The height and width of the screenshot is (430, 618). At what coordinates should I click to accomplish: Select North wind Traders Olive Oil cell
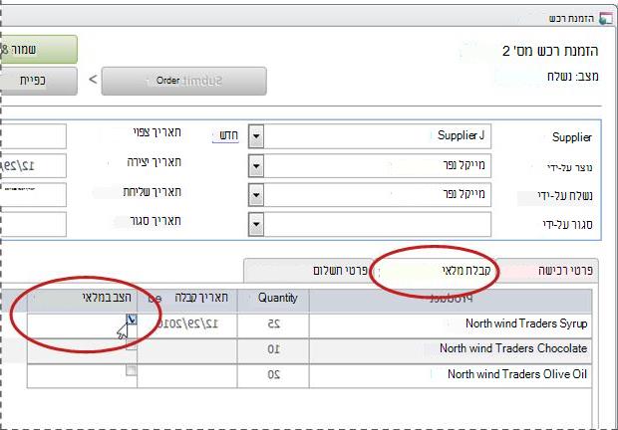[x=451, y=375]
